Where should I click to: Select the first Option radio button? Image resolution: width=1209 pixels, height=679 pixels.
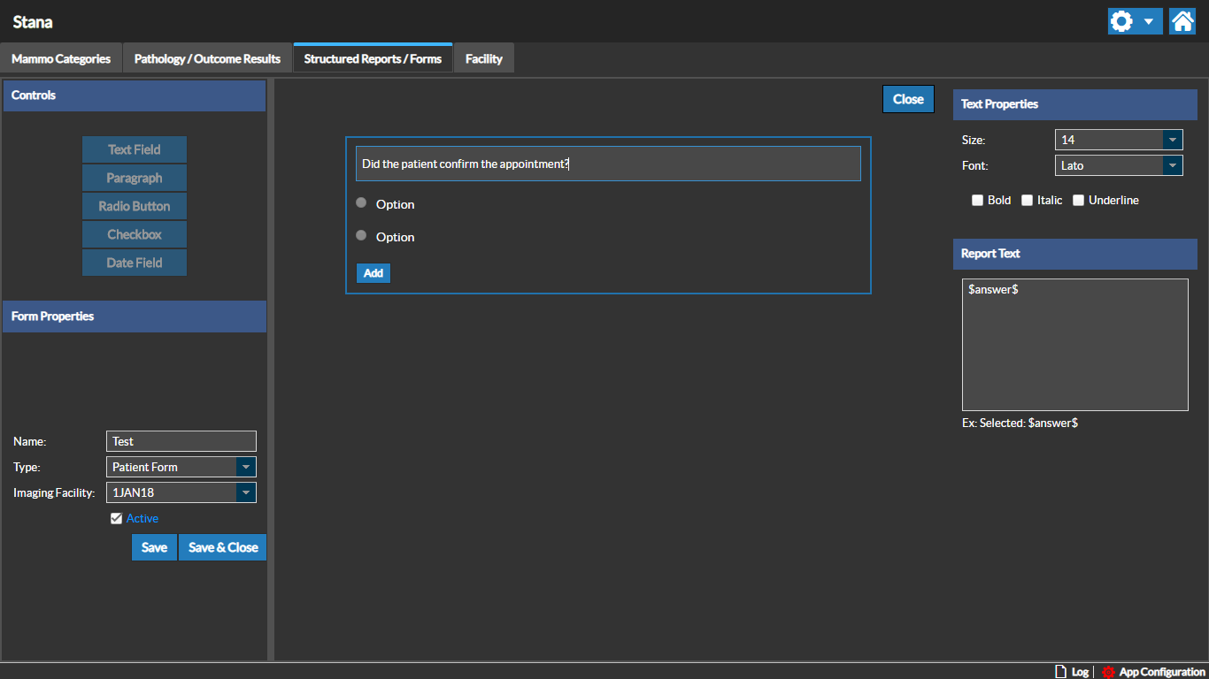point(361,203)
